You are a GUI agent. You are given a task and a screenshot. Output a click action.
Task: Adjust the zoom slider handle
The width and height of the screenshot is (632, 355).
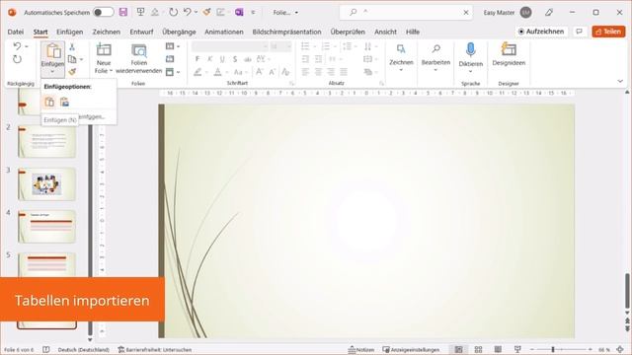(x=553, y=349)
